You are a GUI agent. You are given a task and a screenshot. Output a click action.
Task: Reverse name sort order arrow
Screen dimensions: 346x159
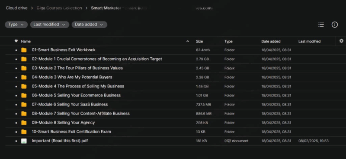(188, 41)
